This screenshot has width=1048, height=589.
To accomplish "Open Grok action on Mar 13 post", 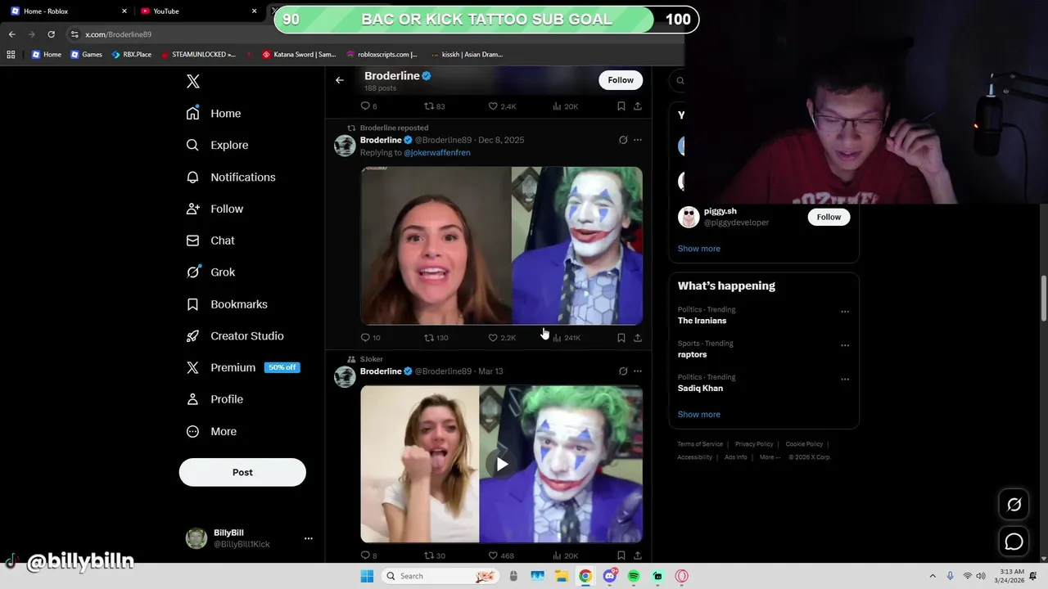I will [x=623, y=371].
